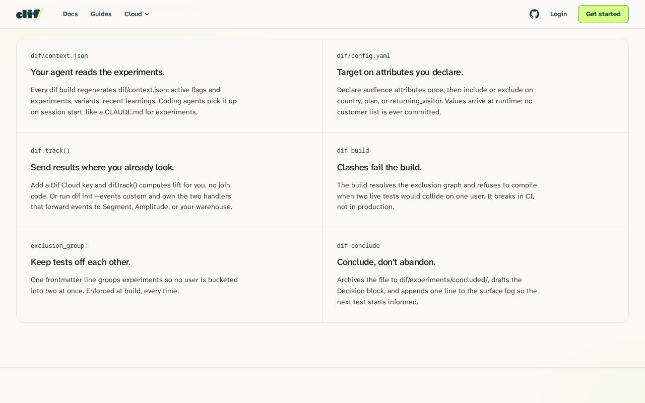This screenshot has height=403, width=645.
Task: Go to the Guides section
Action: point(101,14)
